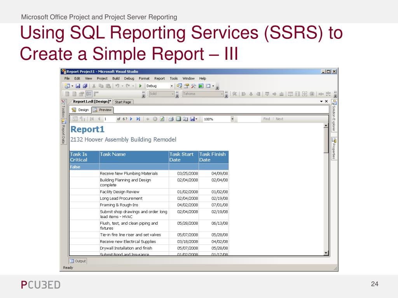Image resolution: width=398 pixels, height=298 pixels.
Task: Open the zoom 100% dropdown
Action: [232, 119]
